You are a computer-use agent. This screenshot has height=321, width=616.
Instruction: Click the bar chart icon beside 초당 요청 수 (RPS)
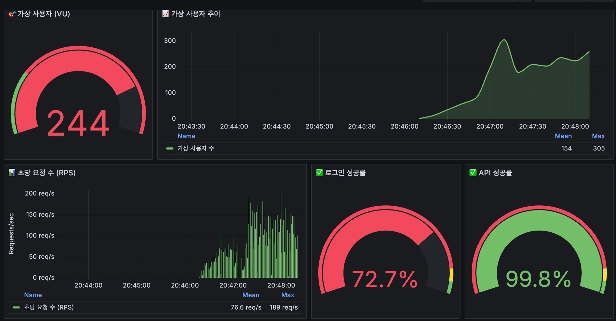12,173
